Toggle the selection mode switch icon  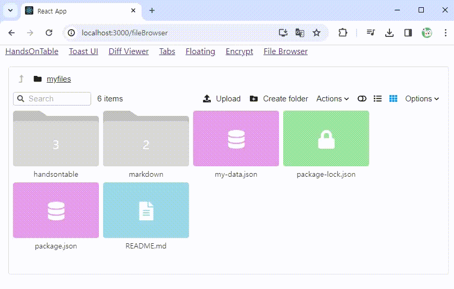pos(362,99)
